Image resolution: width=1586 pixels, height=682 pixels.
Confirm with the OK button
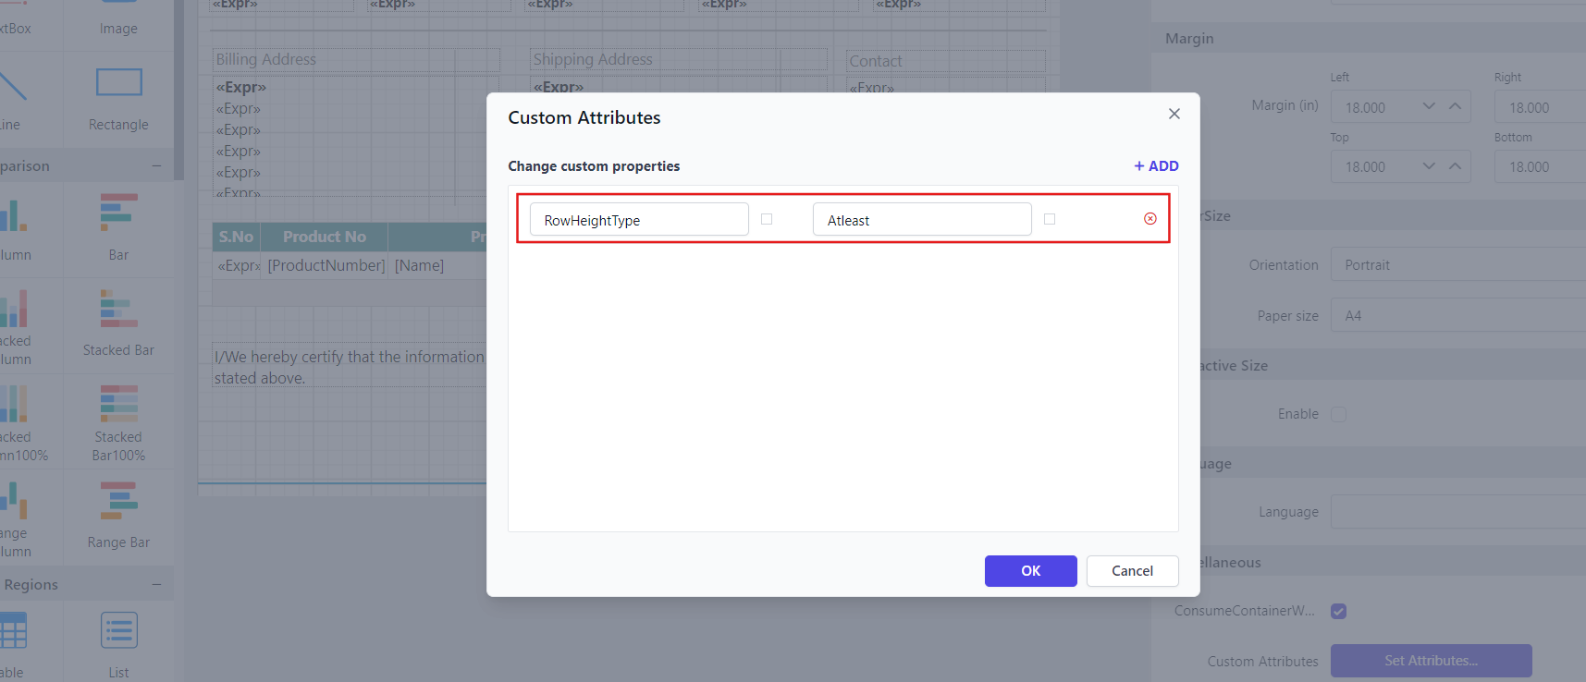(1031, 571)
